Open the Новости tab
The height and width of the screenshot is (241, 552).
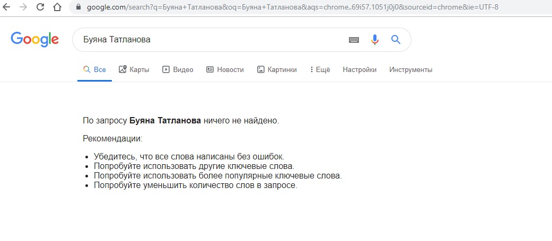pos(225,70)
